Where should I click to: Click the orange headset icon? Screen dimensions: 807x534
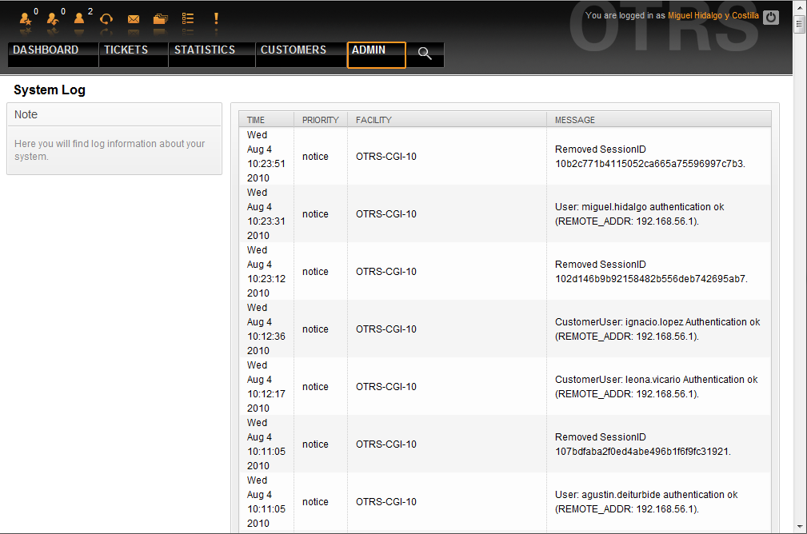tap(106, 18)
